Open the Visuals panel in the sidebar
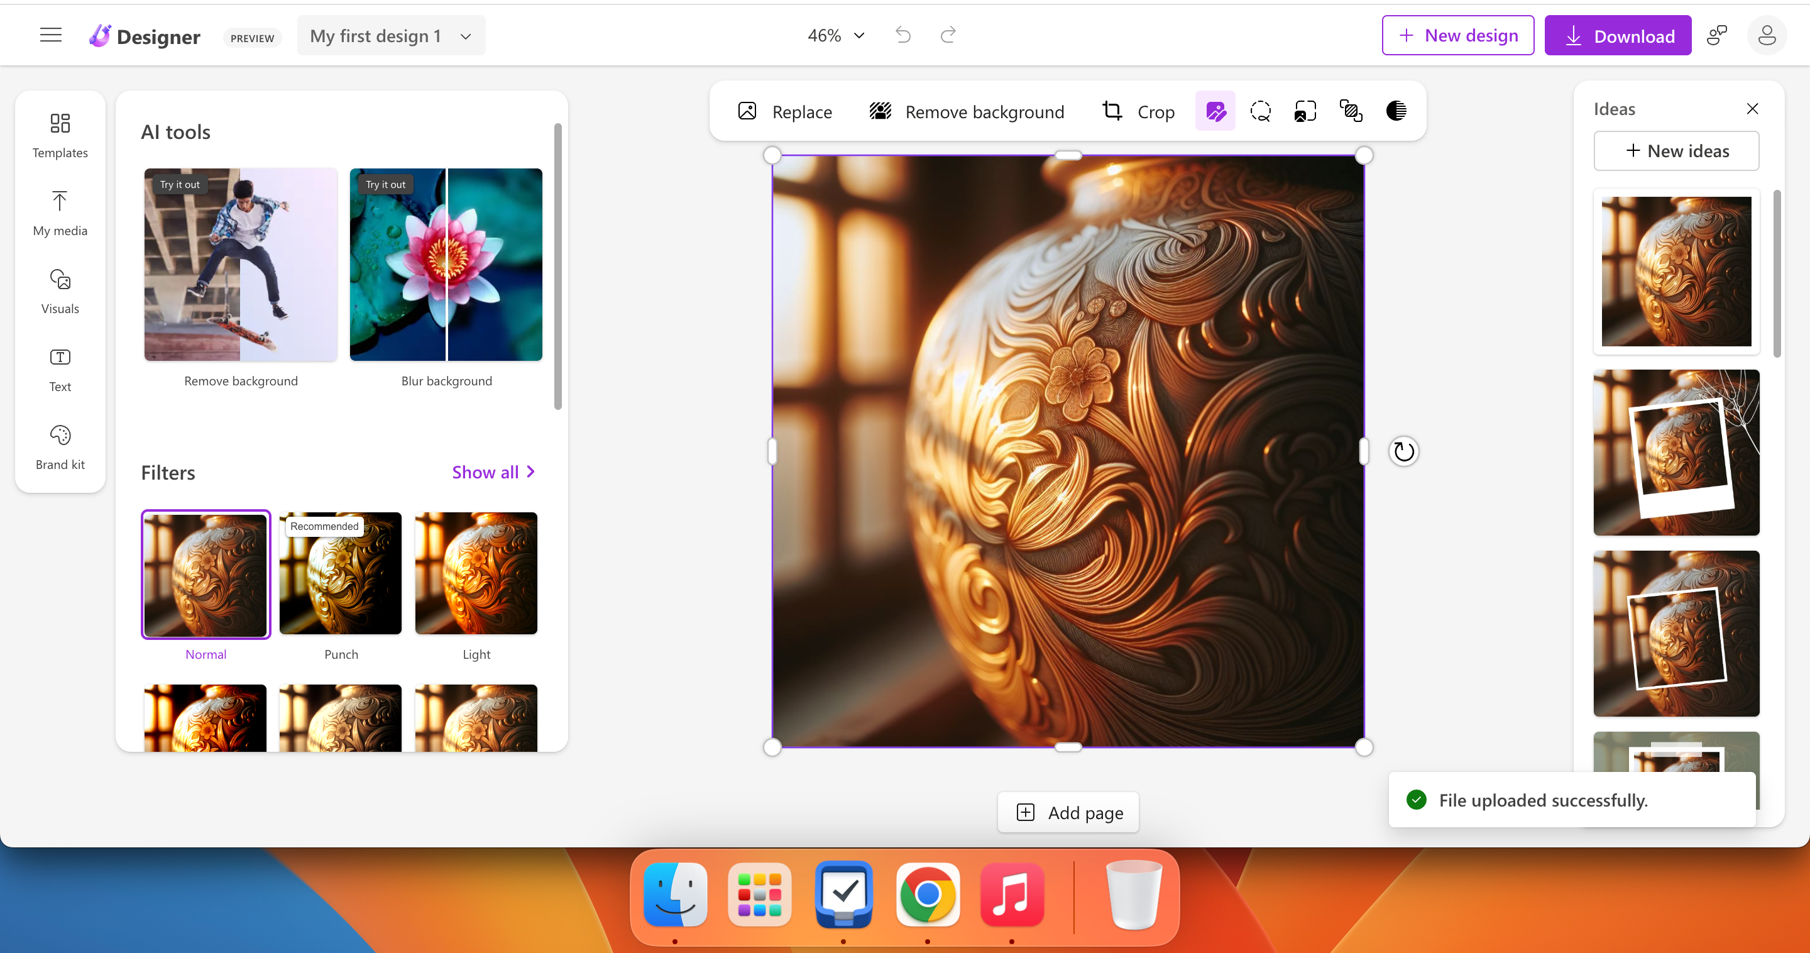 click(60, 290)
